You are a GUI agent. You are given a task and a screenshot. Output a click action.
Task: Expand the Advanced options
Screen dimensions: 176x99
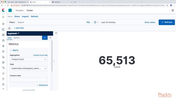pyautogui.click(x=42, y=85)
